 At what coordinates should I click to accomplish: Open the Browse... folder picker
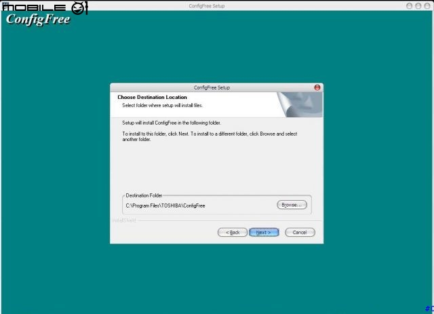pos(292,205)
